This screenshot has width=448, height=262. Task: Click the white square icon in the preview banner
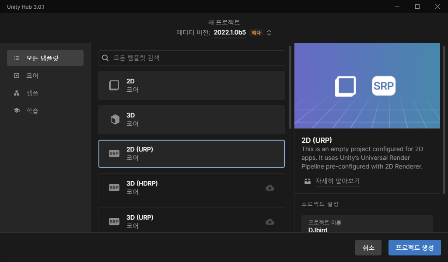(x=346, y=86)
